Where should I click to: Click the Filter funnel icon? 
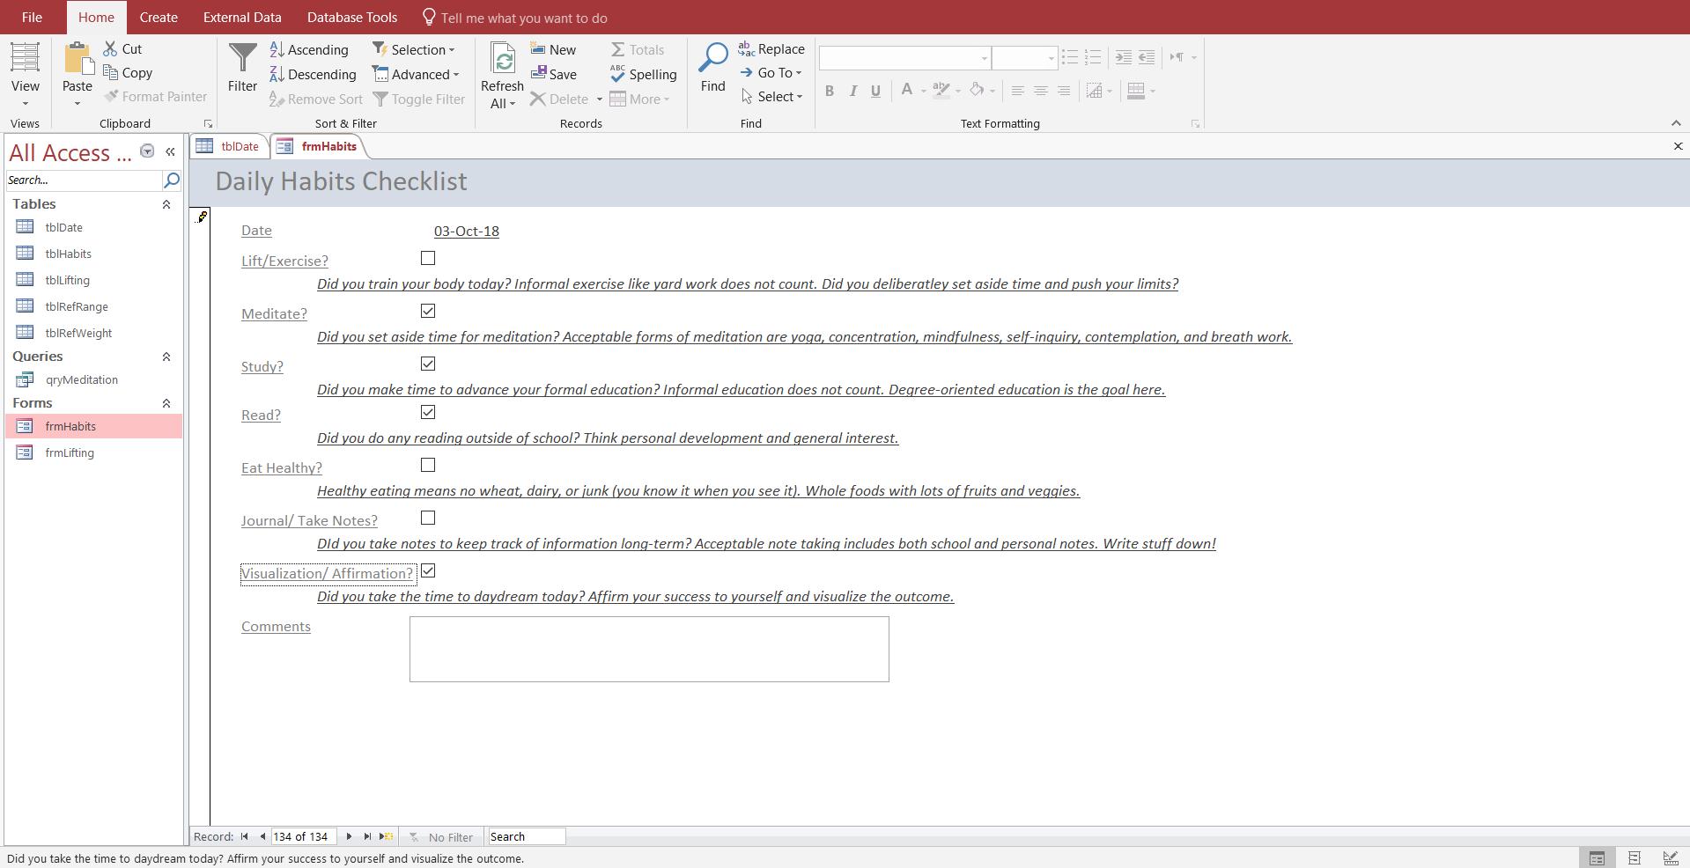pyautogui.click(x=242, y=60)
